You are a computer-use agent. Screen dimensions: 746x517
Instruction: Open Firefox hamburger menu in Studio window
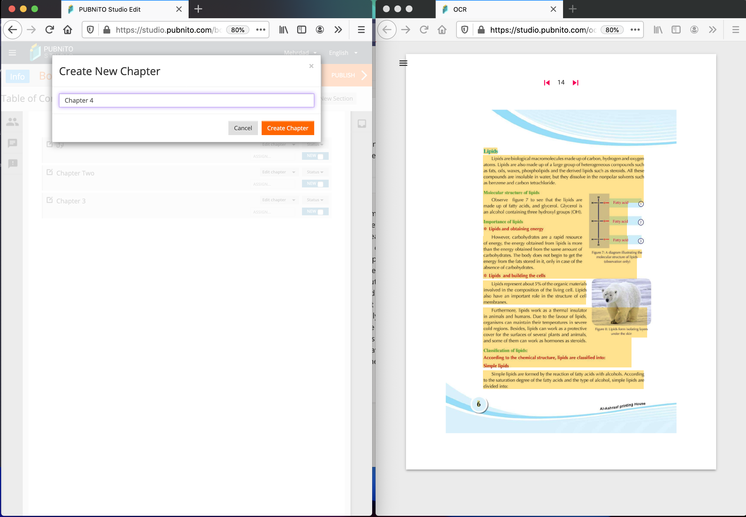[x=361, y=30]
